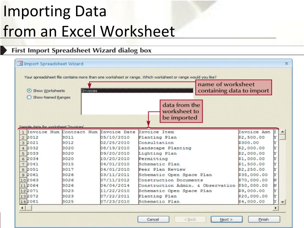Click the Planting Plan cell in row 2
This screenshot has height=228, width=304.
coord(158,137)
